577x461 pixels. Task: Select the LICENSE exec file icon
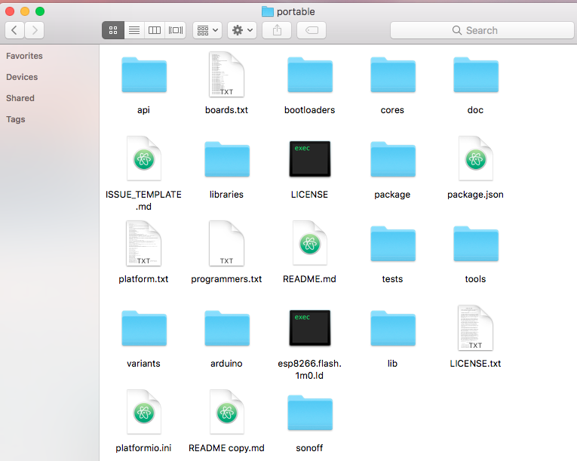310,158
